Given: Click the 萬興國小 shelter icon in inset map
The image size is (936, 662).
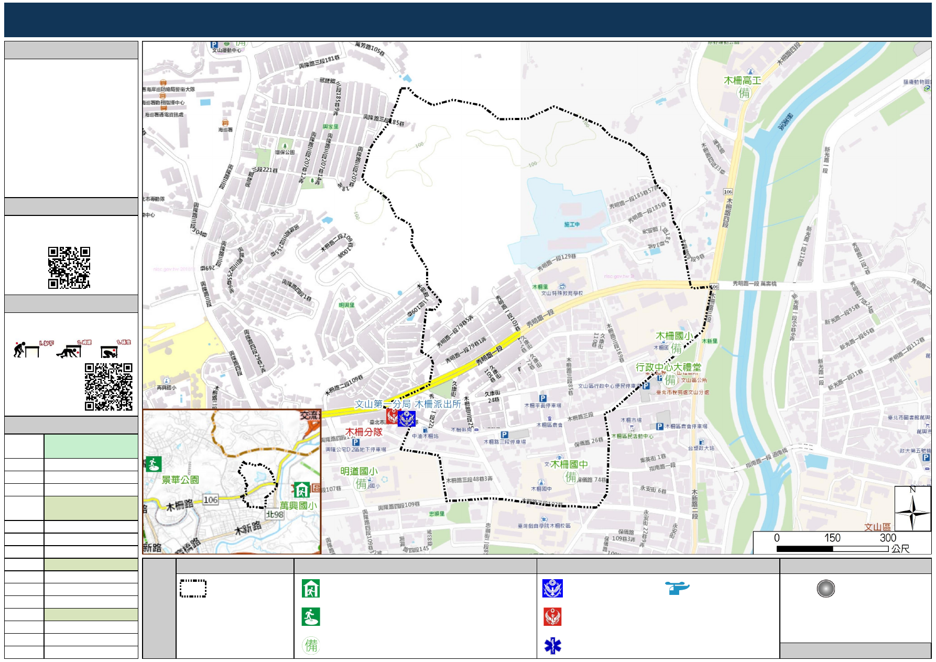Looking at the screenshot, I should coord(301,490).
